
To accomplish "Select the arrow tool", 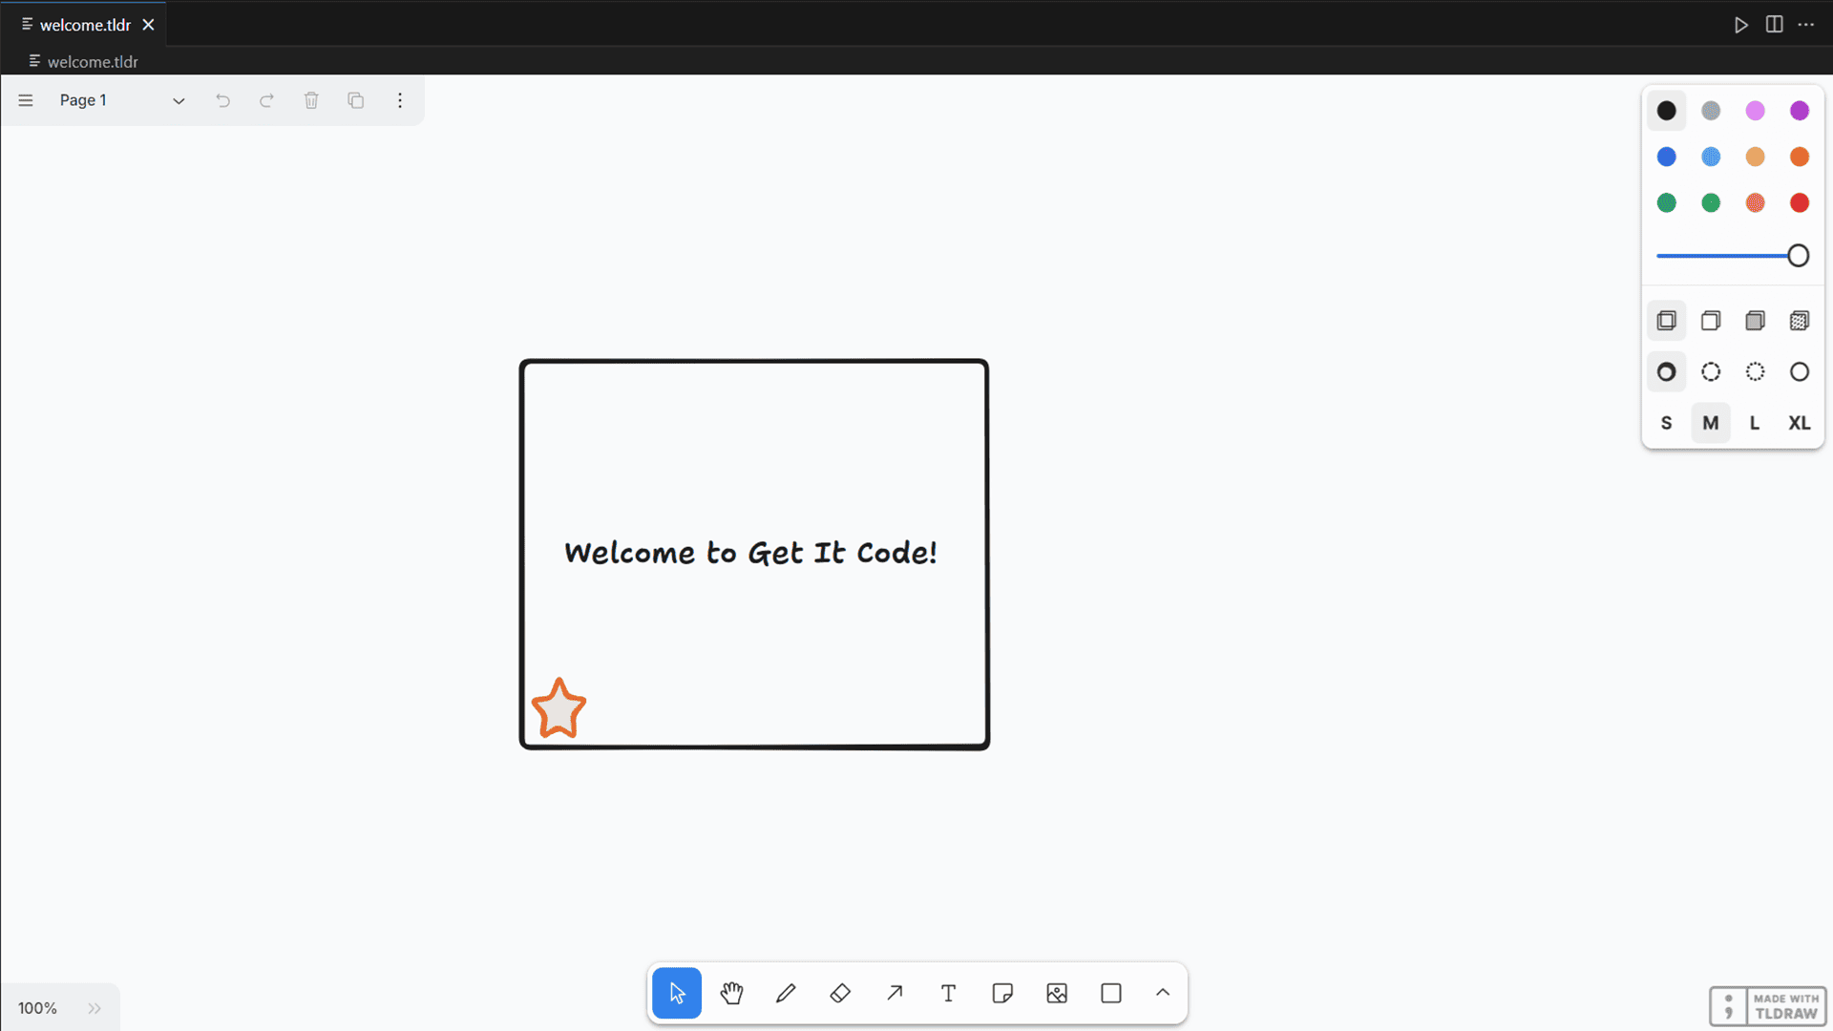I will 895,993.
